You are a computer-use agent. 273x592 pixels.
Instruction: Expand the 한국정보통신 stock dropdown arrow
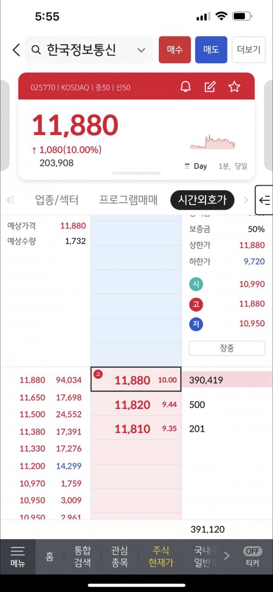tap(142, 50)
